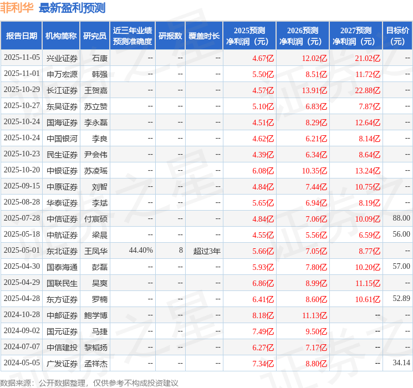413x388 pixels.
Task: Click researcher name 李良
Action: click(100, 138)
